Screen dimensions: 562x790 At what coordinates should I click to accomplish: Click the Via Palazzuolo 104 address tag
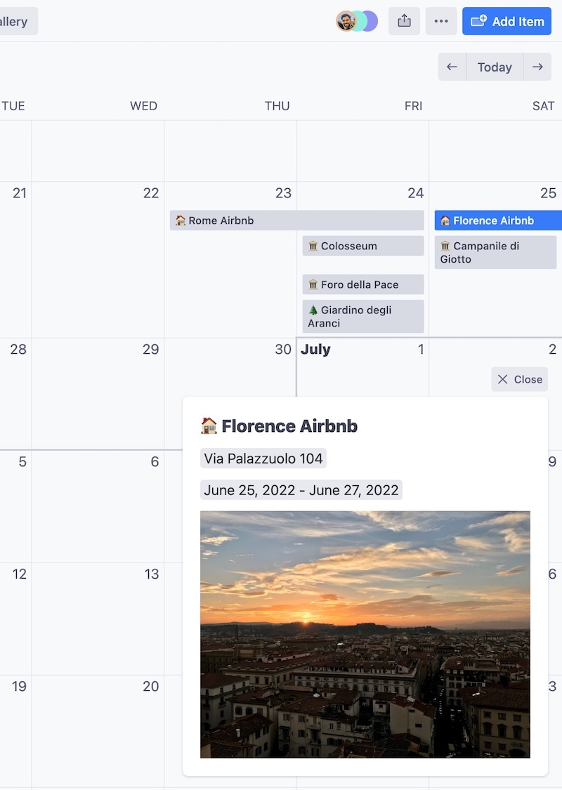[263, 459]
